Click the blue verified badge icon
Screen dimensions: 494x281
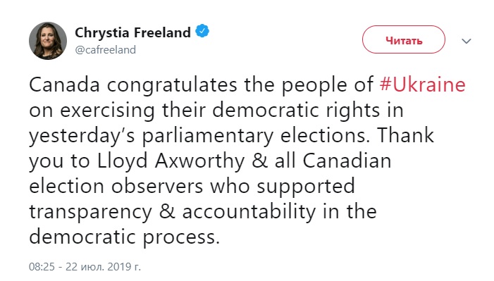click(x=202, y=32)
